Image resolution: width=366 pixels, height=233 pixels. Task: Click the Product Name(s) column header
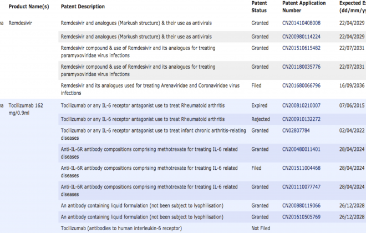pos(29,7)
